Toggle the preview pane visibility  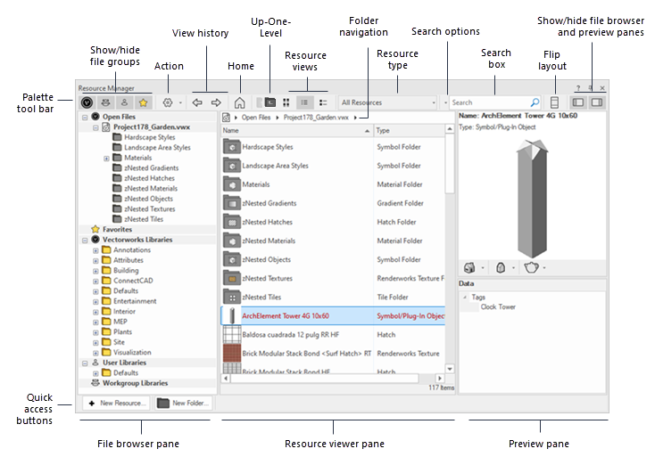(x=597, y=102)
